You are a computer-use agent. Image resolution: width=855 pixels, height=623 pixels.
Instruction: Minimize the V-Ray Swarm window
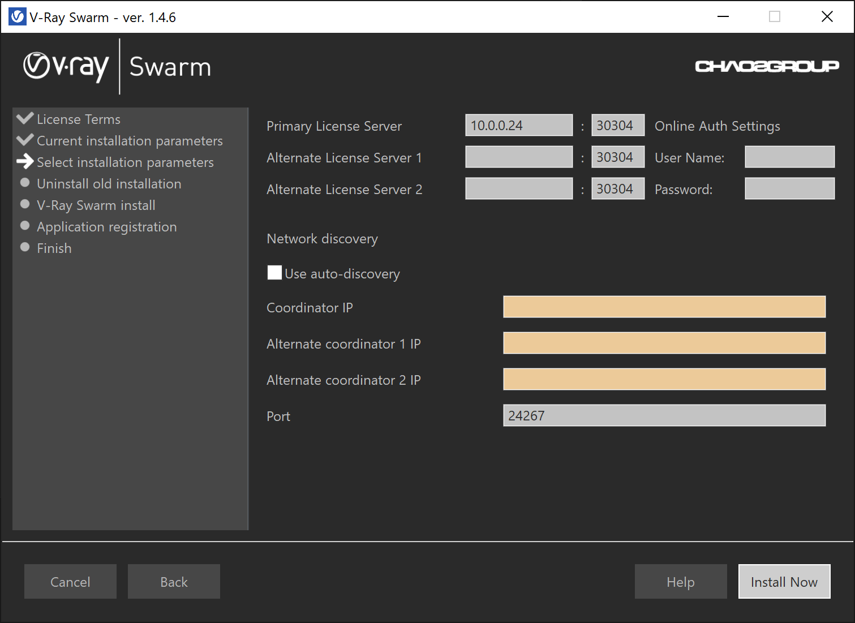click(x=723, y=17)
